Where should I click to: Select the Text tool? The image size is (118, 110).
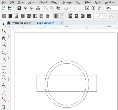pos(3,85)
